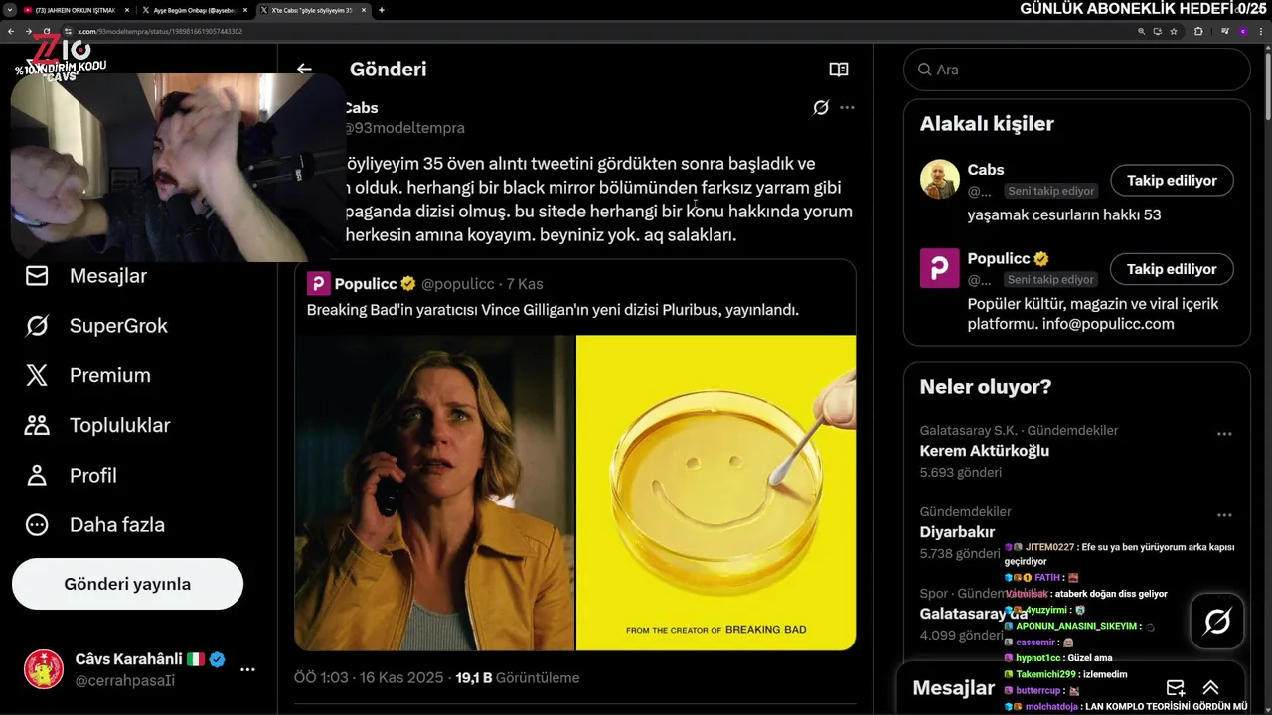Click Câvs Karahânli profile avatar
The height and width of the screenshot is (715, 1272).
[44, 669]
